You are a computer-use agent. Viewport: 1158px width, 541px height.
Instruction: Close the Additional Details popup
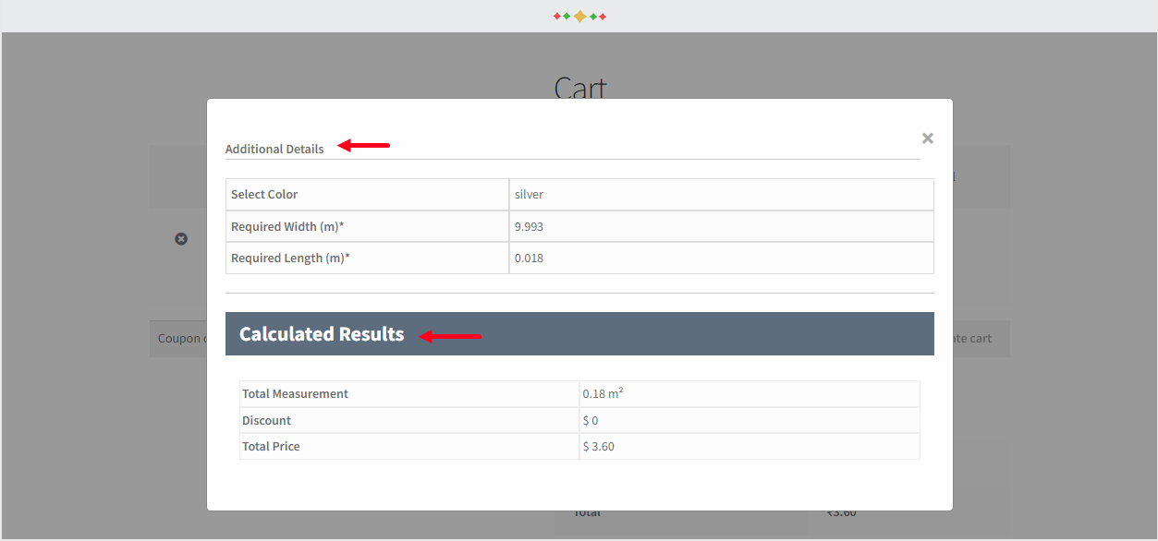pos(927,138)
